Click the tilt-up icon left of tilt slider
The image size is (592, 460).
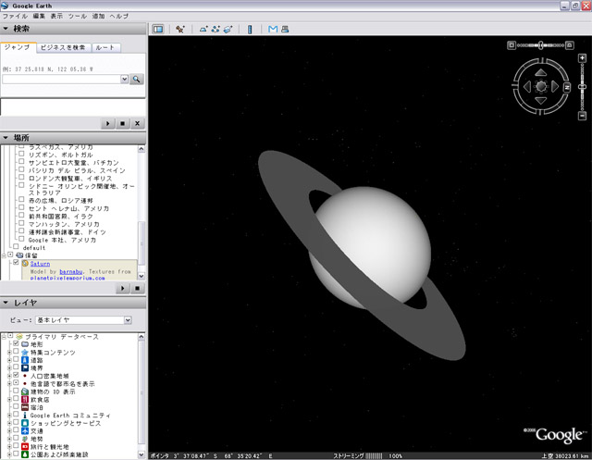[512, 45]
